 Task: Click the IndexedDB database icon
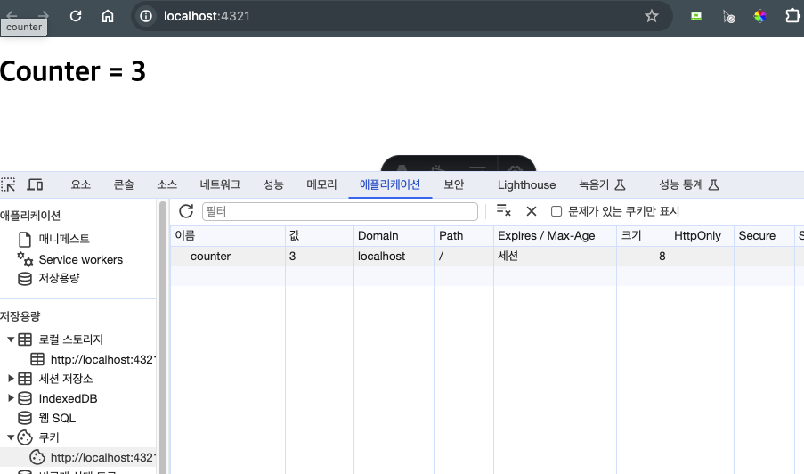coord(25,398)
